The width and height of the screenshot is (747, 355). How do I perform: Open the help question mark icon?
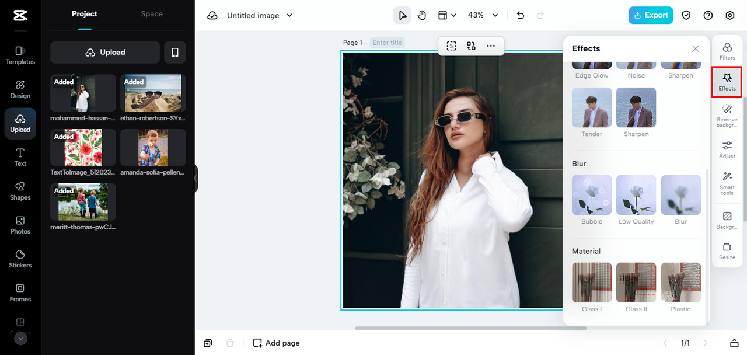tap(708, 15)
